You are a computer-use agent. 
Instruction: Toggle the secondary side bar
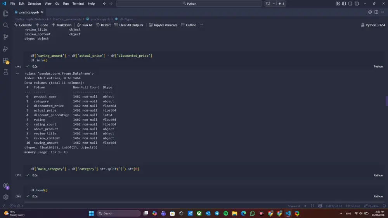point(357,3)
